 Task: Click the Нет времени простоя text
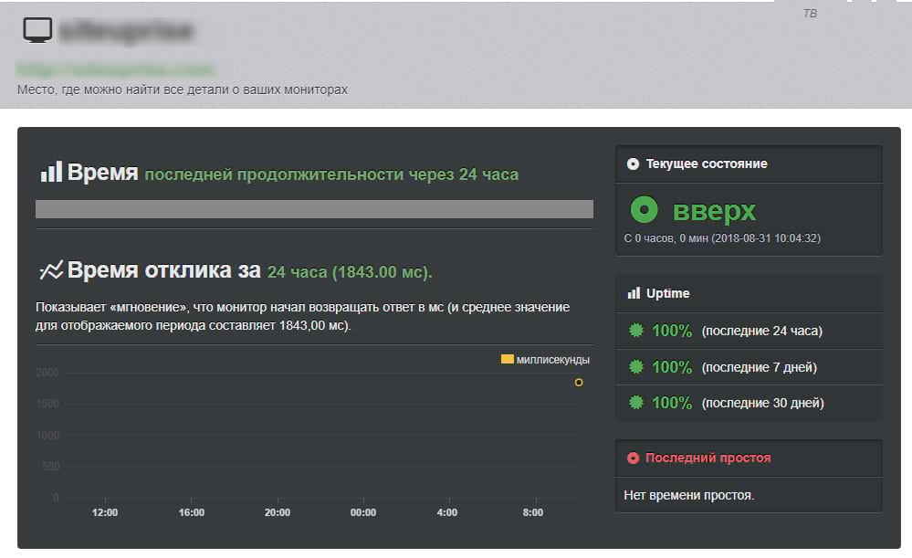click(x=688, y=495)
